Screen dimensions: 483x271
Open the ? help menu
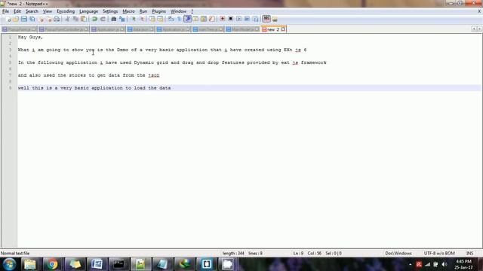[192, 11]
